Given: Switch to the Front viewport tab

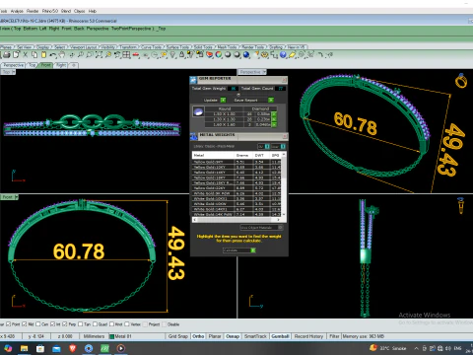Looking at the screenshot, I should click(46, 65).
